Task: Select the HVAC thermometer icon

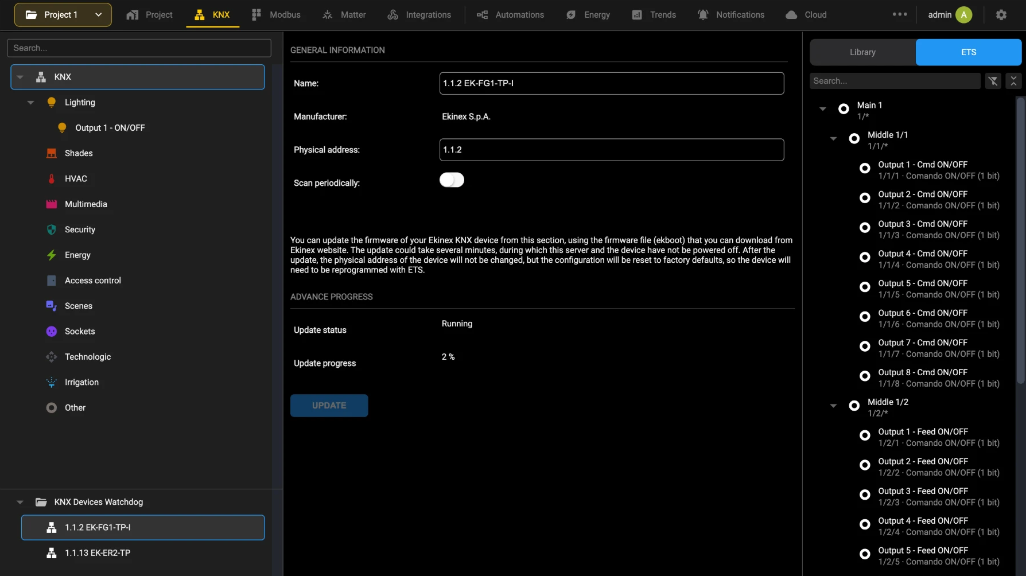Action: coord(52,178)
